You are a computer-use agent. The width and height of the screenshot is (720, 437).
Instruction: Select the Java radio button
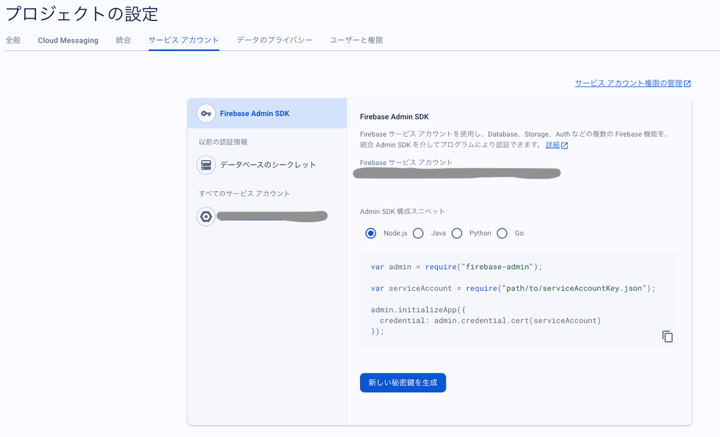[x=418, y=233]
